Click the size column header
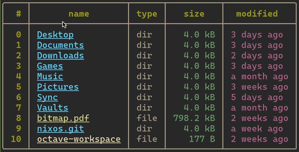299x152 pixels. coord(194,14)
